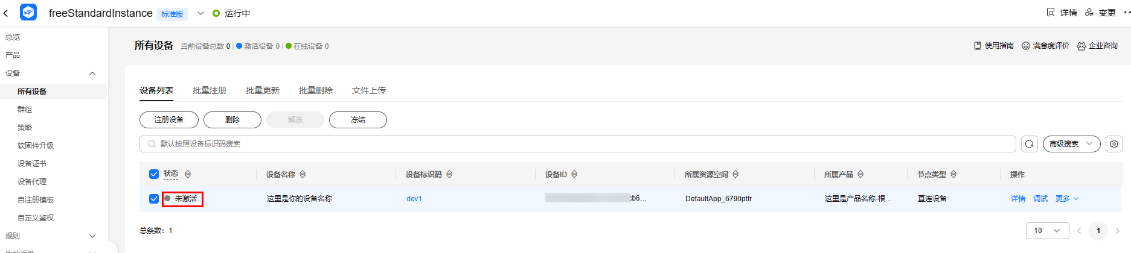This screenshot has height=253, width=1131.
Task: Open the 高级搜索 dropdown
Action: click(x=1071, y=144)
